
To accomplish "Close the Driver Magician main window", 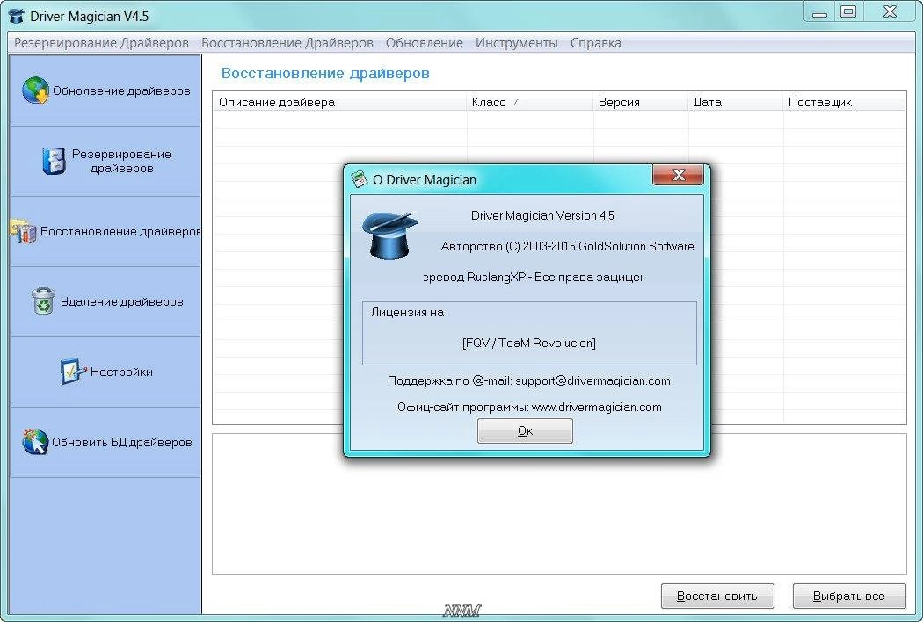I will pyautogui.click(x=890, y=11).
